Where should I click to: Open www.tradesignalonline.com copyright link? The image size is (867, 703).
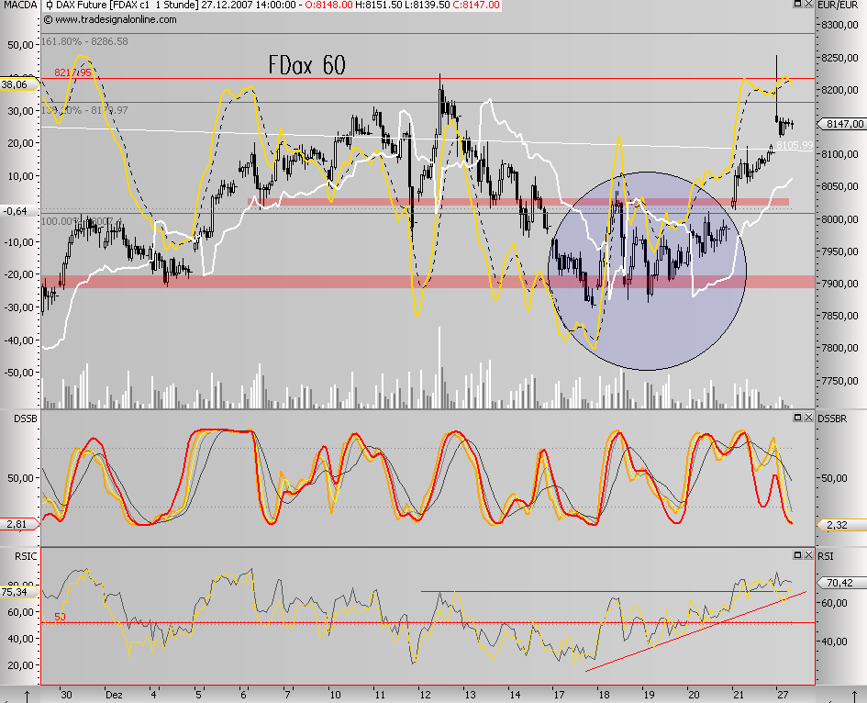(x=110, y=19)
